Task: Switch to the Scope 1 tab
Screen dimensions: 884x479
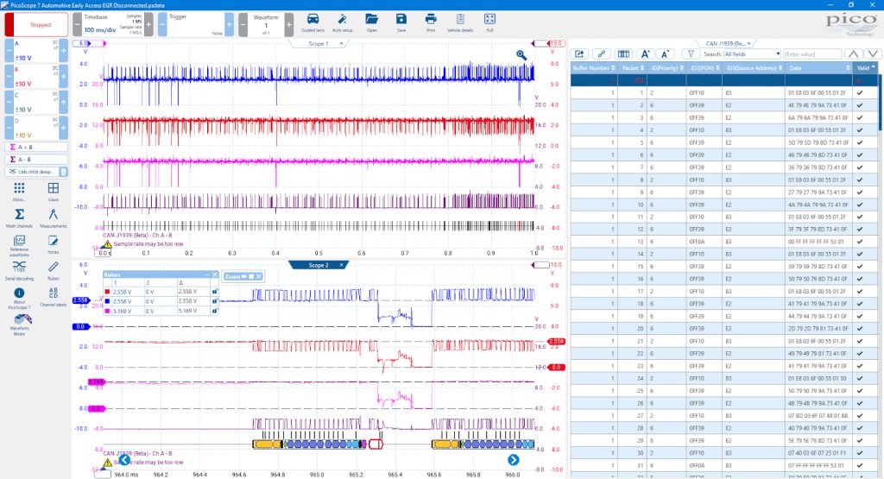Action: click(x=318, y=43)
